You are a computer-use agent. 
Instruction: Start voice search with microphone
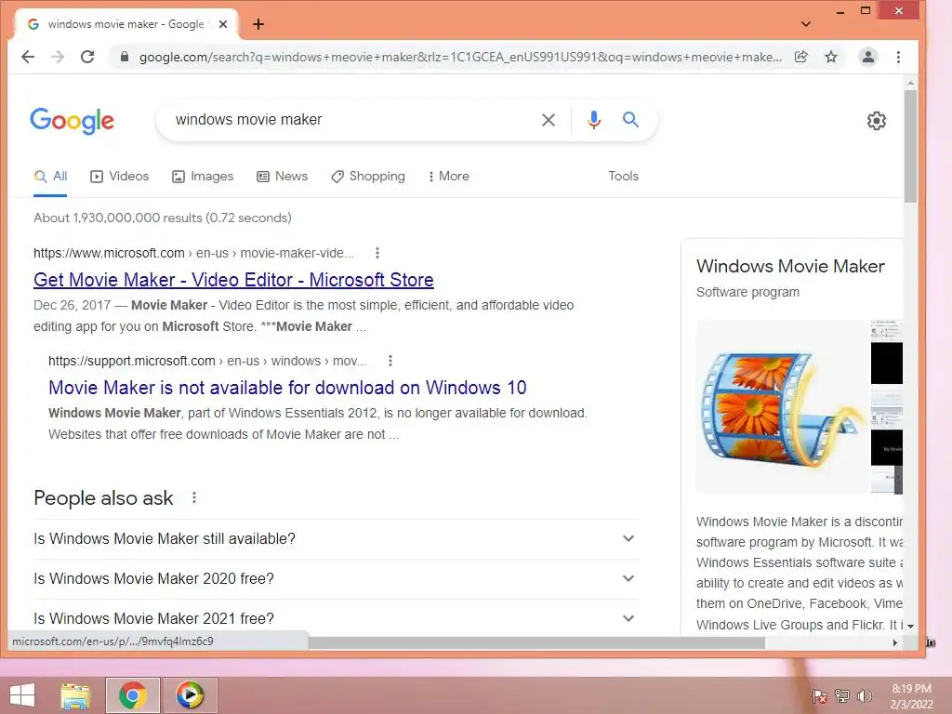click(x=594, y=120)
